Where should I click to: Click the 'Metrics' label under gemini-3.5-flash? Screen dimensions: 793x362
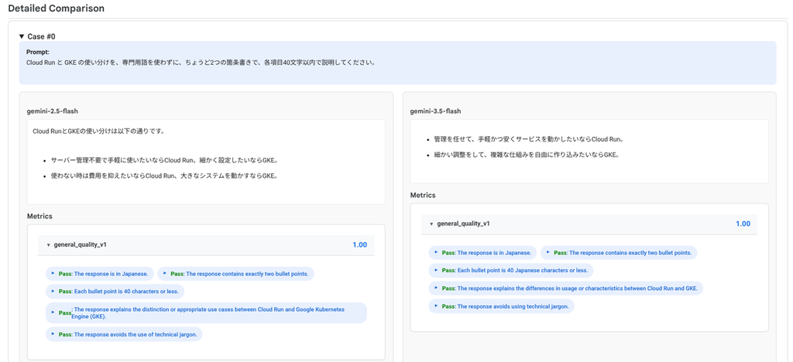(x=423, y=195)
